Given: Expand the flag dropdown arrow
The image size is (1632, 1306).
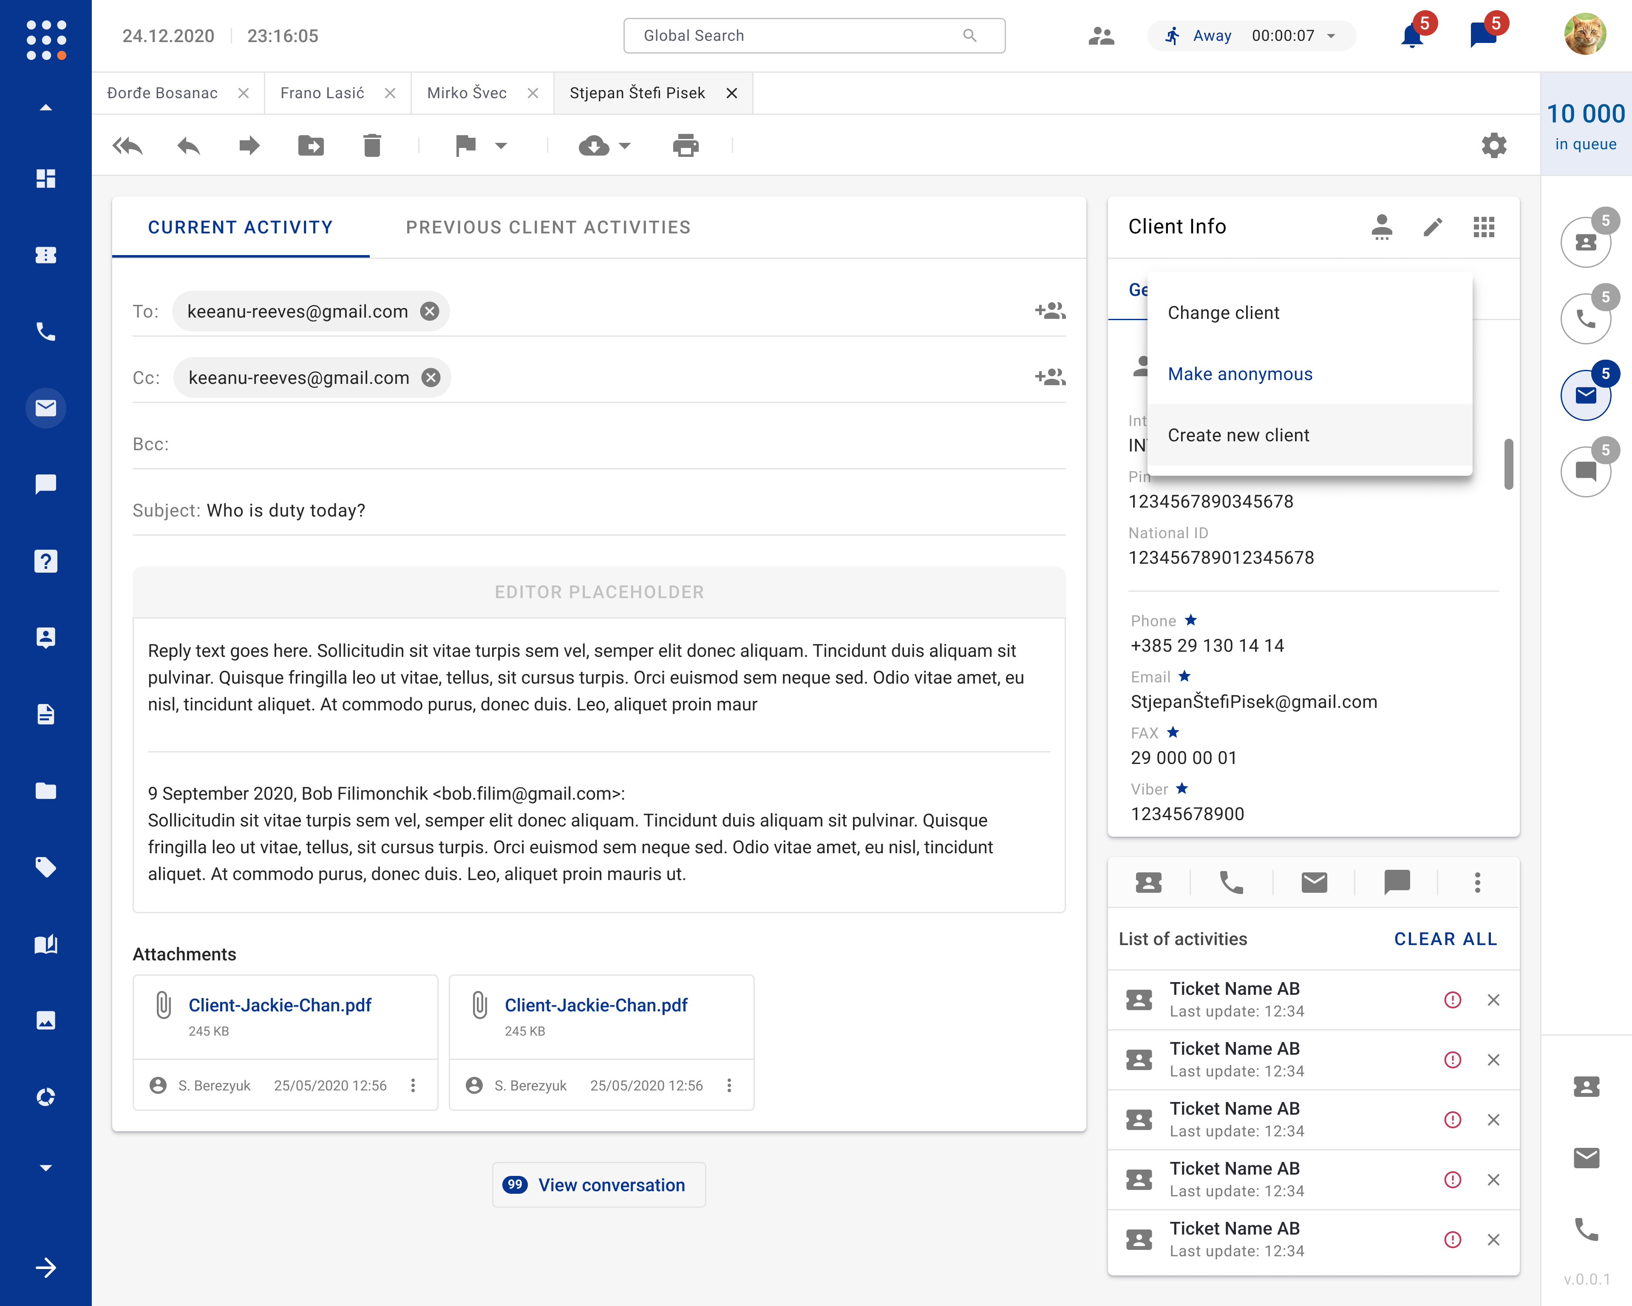Looking at the screenshot, I should click(501, 145).
